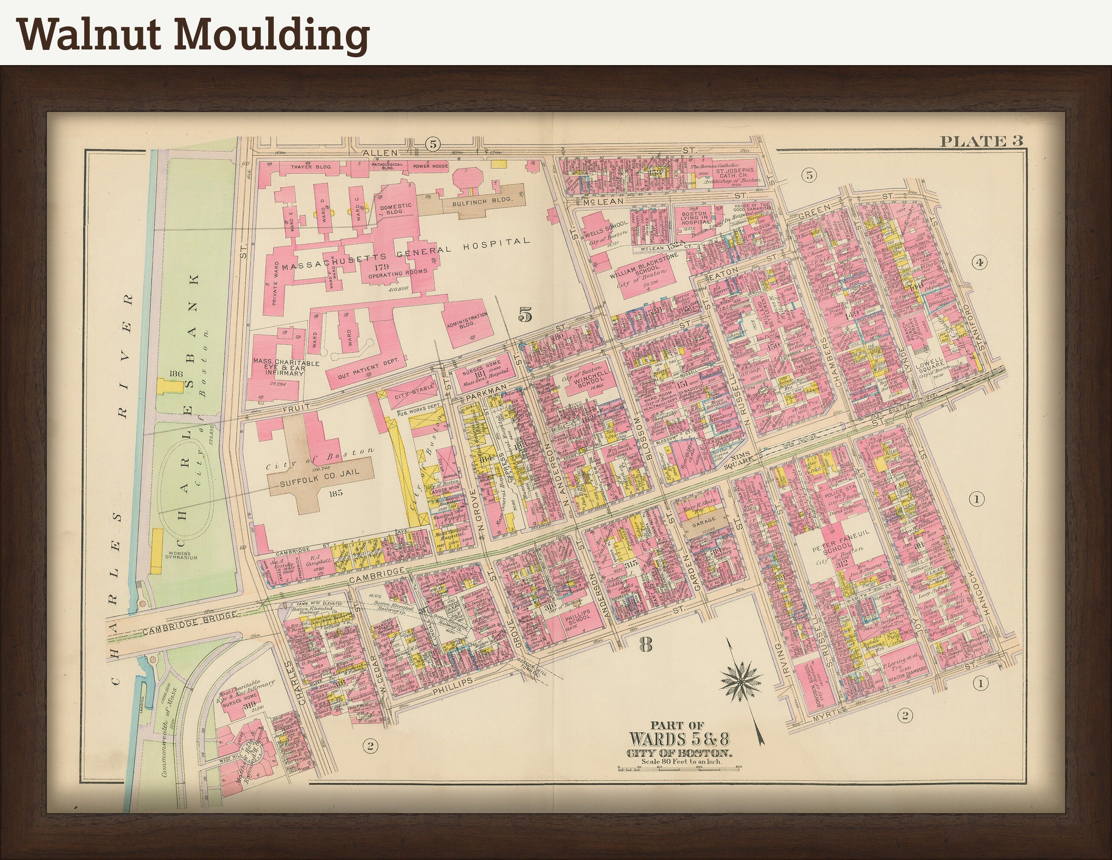Screen dimensions: 1112x860
Task: Click the Domestic Bldg. label
Action: click(395, 209)
